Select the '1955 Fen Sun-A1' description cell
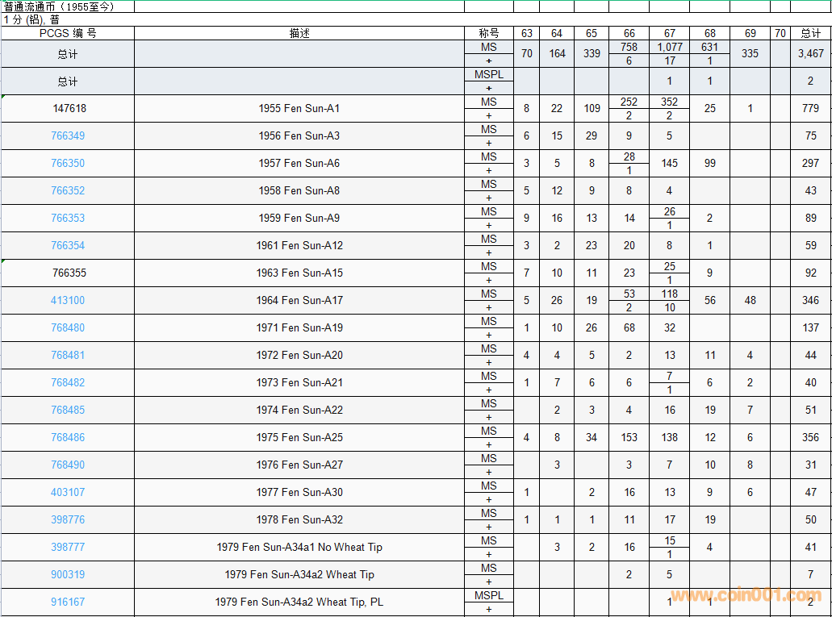Viewport: 832px width, 617px height. [x=299, y=108]
